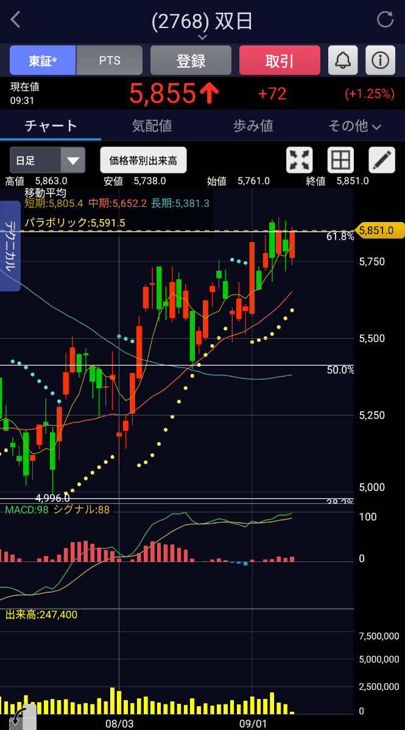Tap the パラボリック:5,591.5 label
The width and height of the screenshot is (405, 730).
click(x=75, y=223)
